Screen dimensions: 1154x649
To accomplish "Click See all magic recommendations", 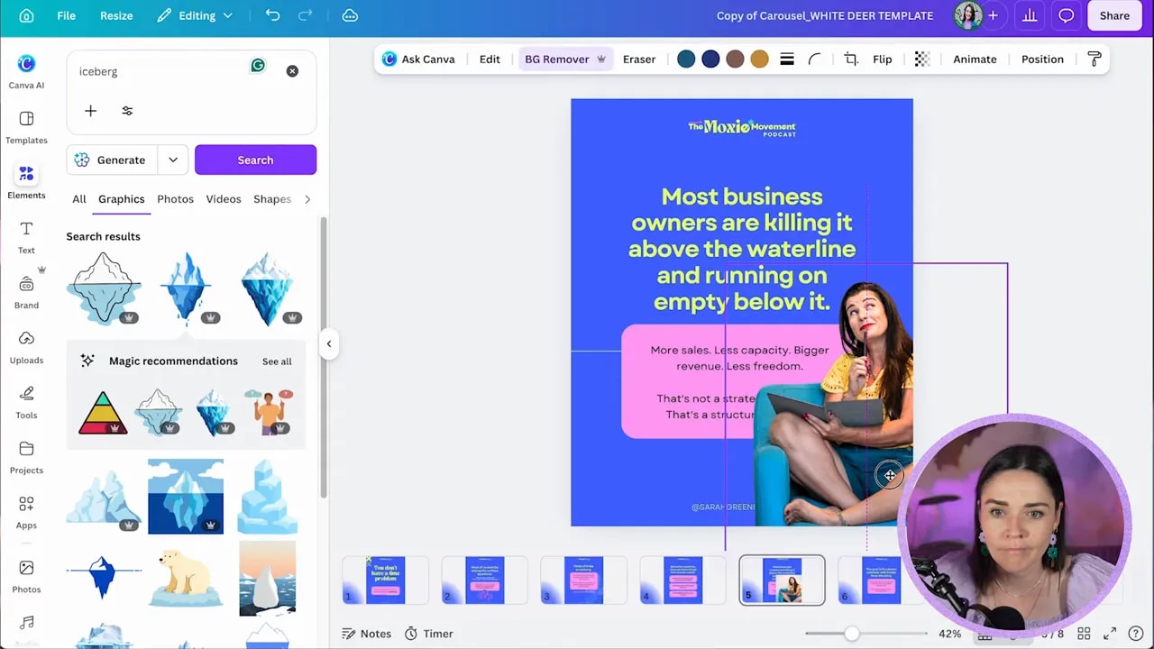I will click(x=277, y=361).
